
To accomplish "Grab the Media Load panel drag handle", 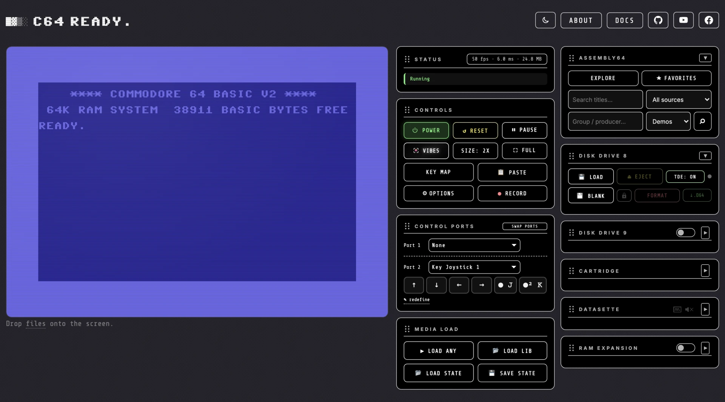I will point(407,329).
